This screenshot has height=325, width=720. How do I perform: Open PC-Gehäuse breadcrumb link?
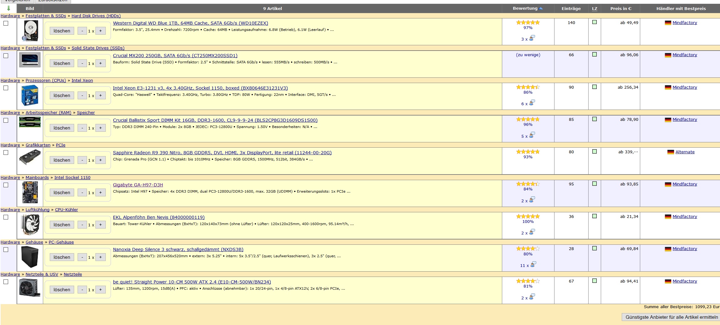click(61, 242)
